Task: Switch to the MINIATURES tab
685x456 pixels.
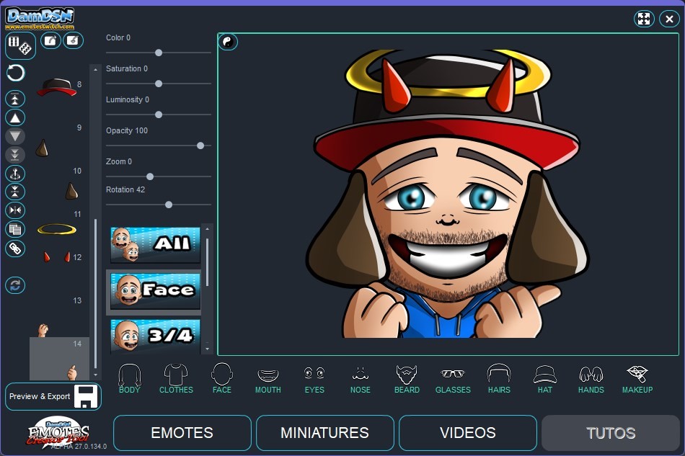Action: click(324, 433)
